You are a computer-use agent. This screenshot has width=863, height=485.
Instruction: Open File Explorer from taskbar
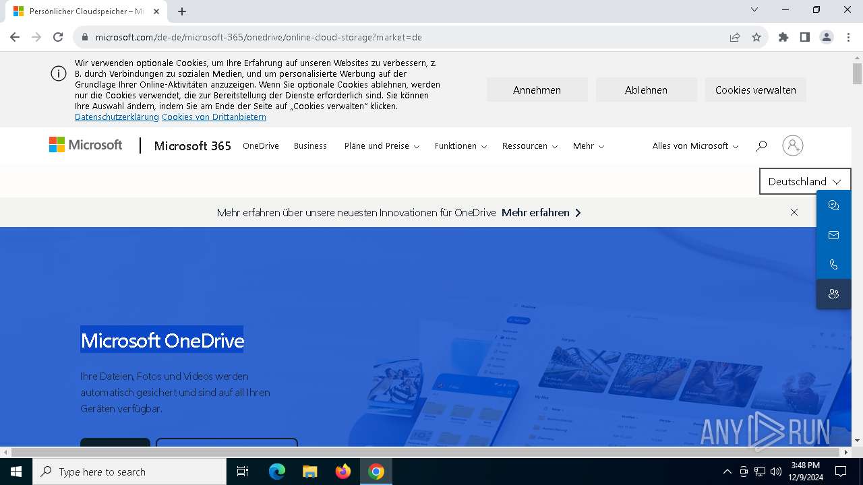click(310, 472)
